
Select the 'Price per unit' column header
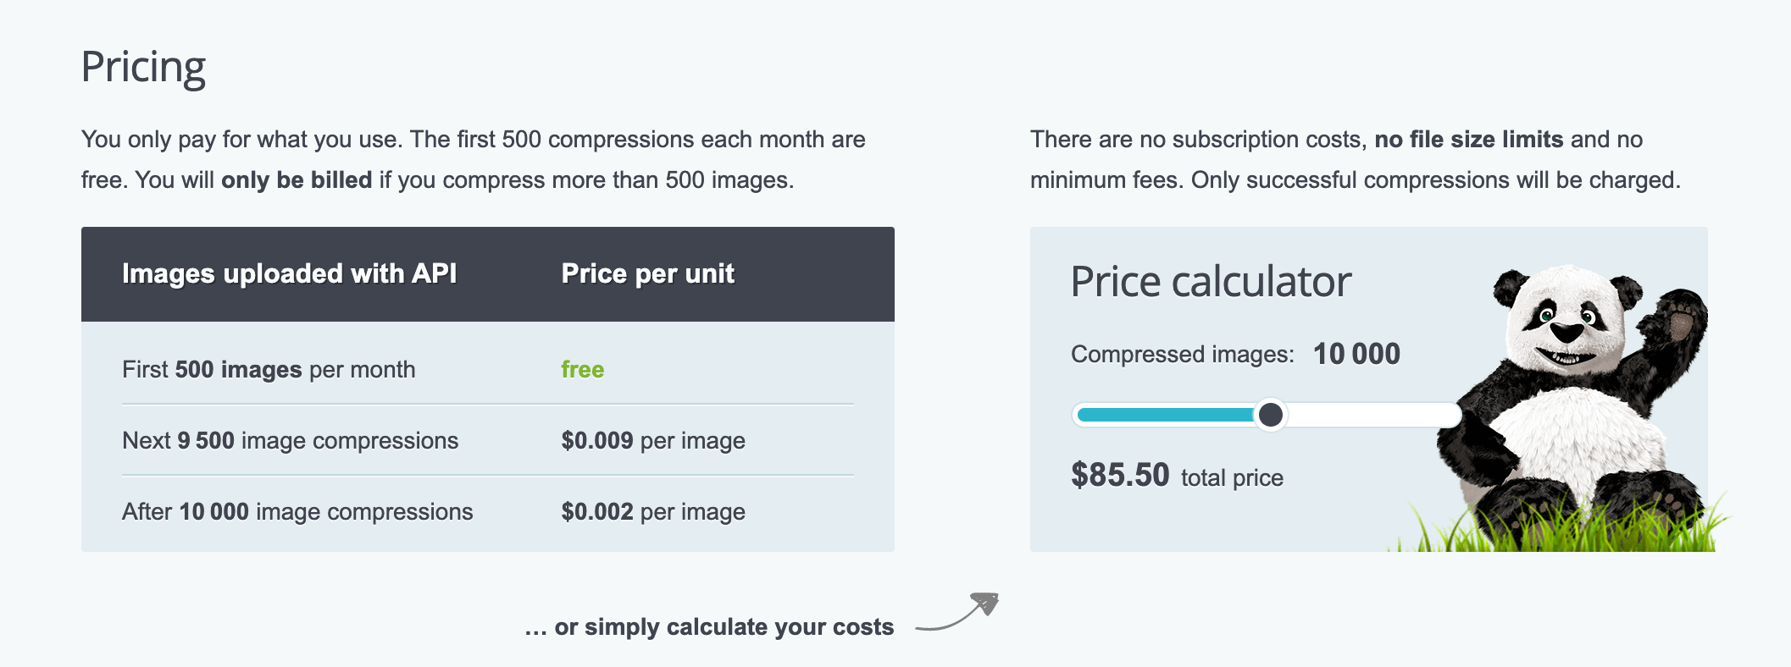pos(648,273)
